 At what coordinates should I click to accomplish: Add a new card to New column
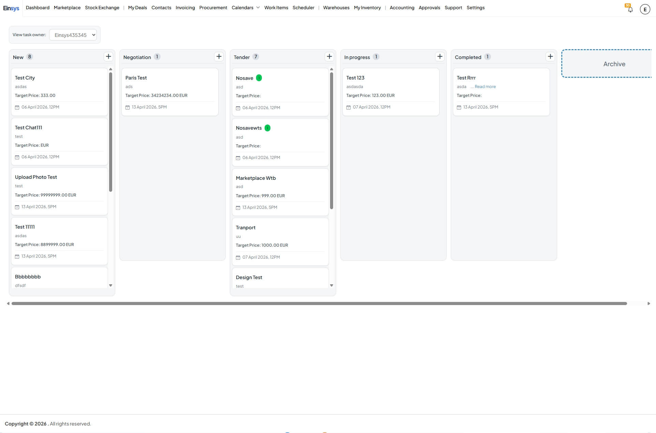point(108,57)
